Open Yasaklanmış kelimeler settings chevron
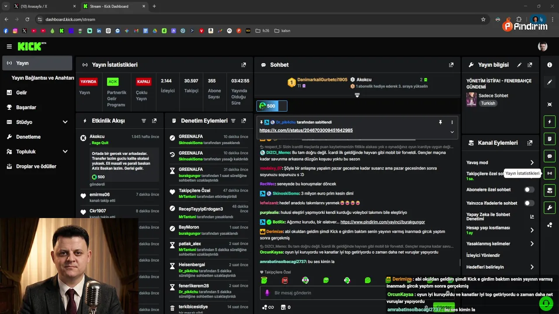The width and height of the screenshot is (559, 314). click(532, 244)
